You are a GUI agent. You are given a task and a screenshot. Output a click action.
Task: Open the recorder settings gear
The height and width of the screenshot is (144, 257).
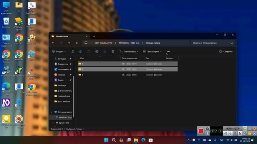tap(254, 133)
